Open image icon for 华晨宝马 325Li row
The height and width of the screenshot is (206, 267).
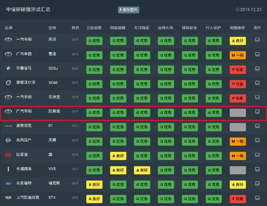[x=257, y=68]
